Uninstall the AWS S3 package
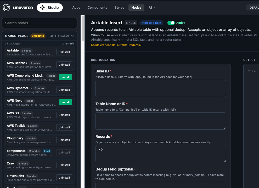 pyautogui.click(x=64, y=115)
